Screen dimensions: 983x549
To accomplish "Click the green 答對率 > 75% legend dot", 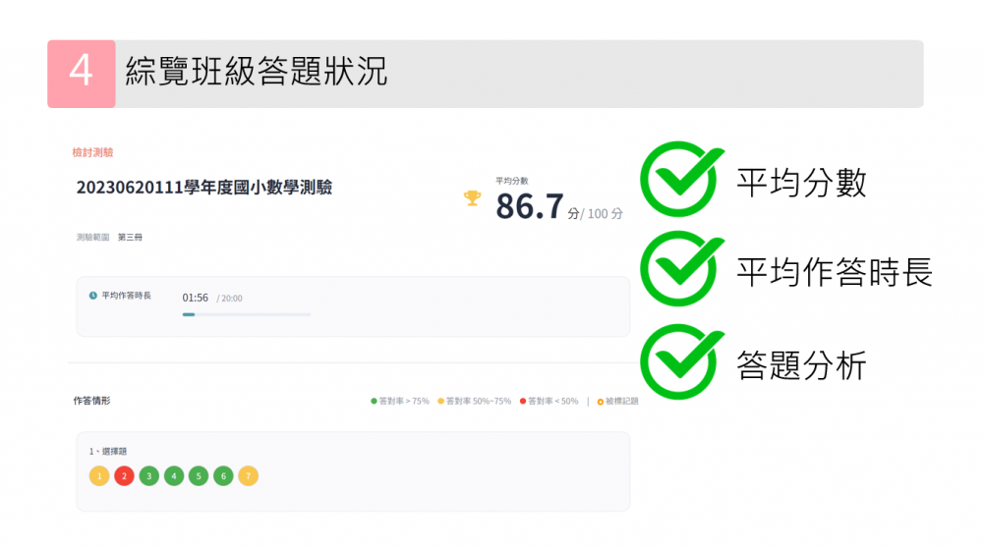I will 374,402.
